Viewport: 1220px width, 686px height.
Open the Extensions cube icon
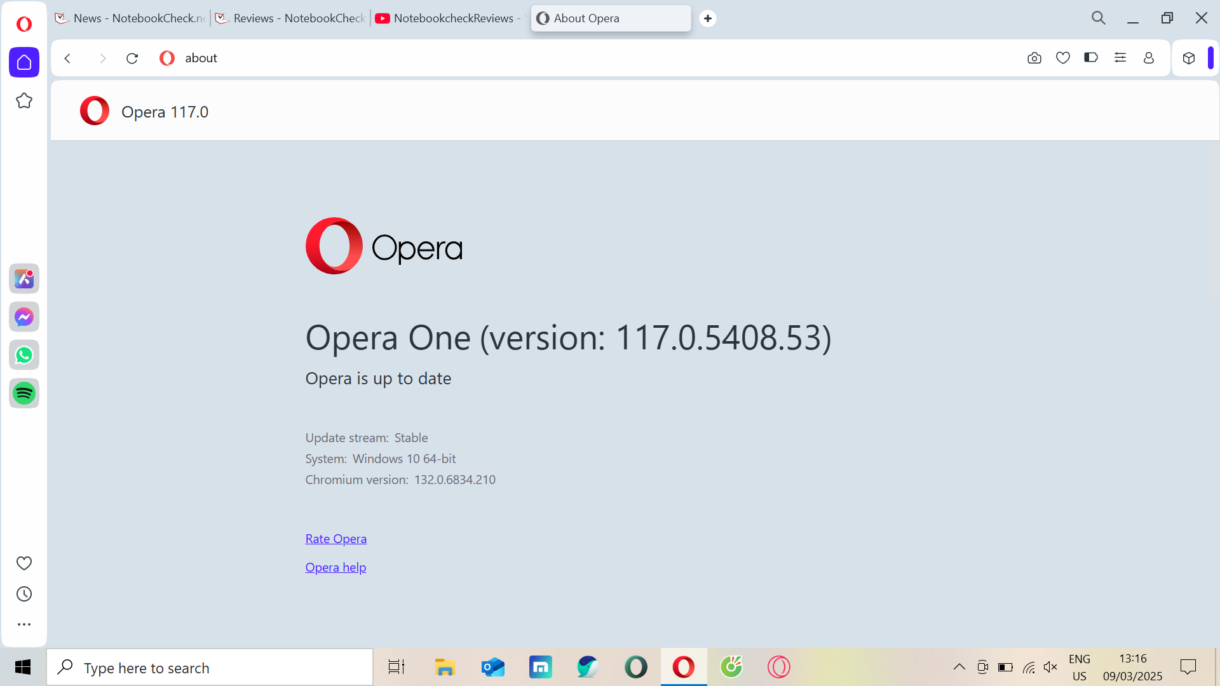coord(1189,58)
